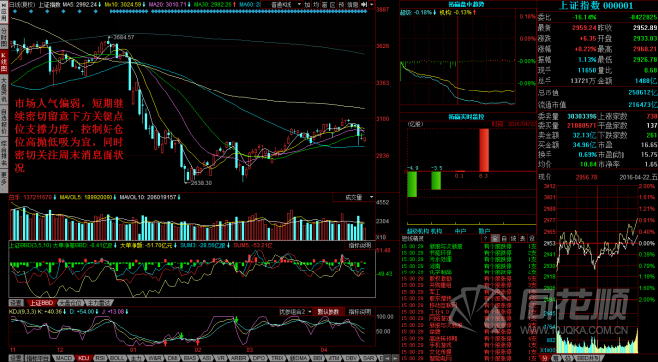Click the 默认参数 default parameters button
Screen dimensions: 658x362
click(329, 311)
